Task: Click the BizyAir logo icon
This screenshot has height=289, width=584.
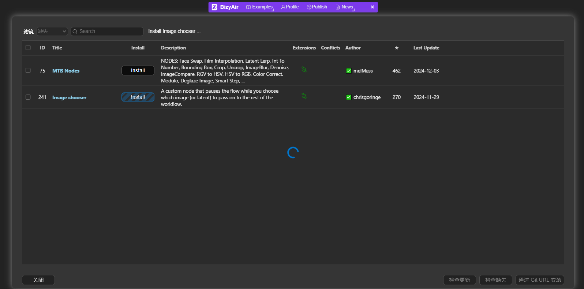Action: (x=214, y=7)
